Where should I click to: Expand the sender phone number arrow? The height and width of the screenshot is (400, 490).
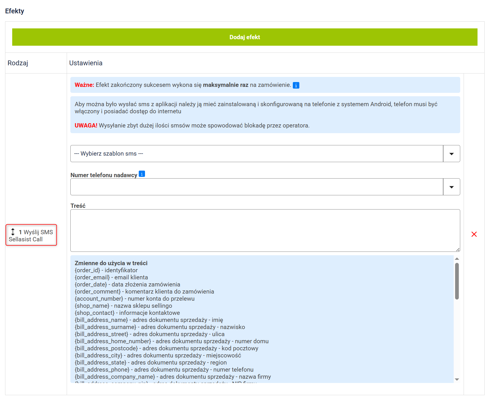[x=451, y=187]
